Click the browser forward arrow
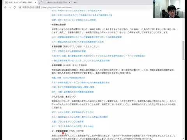Image resolution: width=187 pixels, height=140 pixels. 10,7
